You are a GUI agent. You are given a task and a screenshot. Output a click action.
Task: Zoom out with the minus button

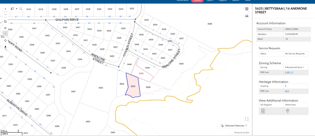click(x=5, y=15)
